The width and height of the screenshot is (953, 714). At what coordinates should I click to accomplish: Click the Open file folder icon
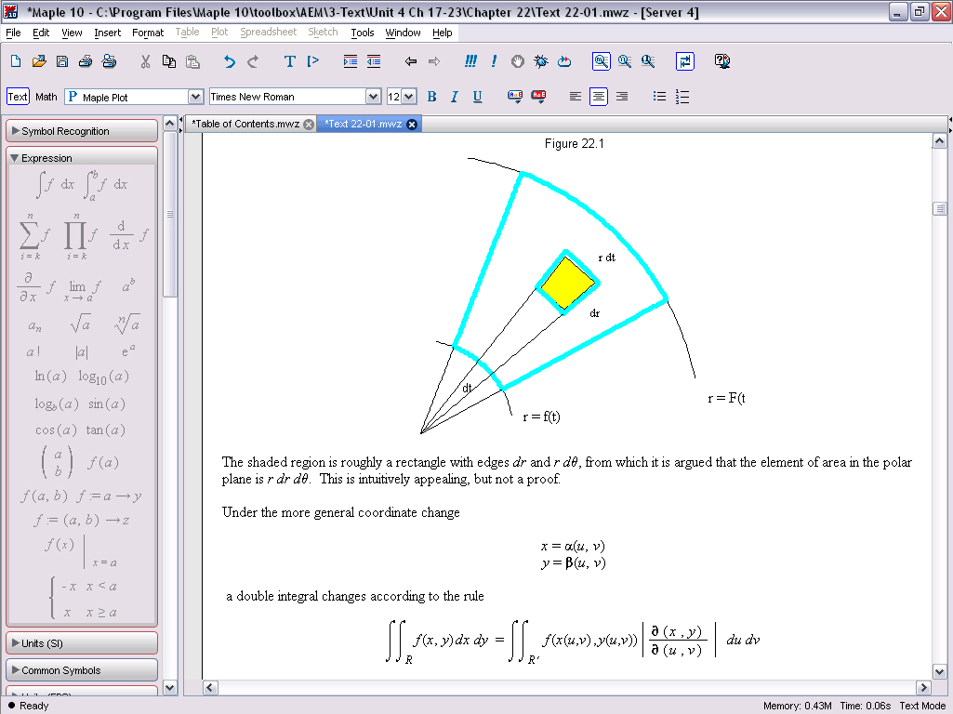39,61
